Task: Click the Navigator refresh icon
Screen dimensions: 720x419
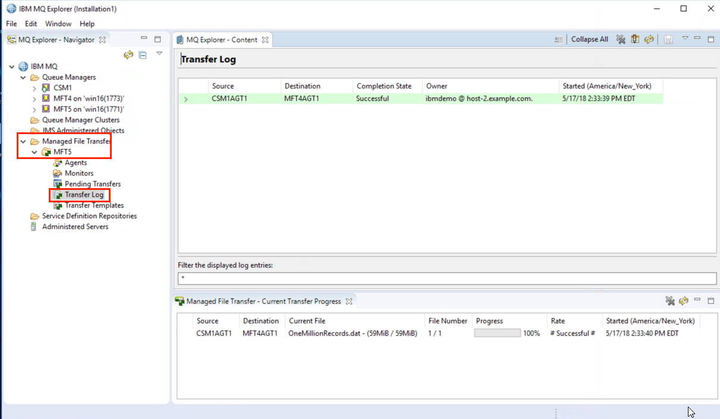Action: point(128,55)
